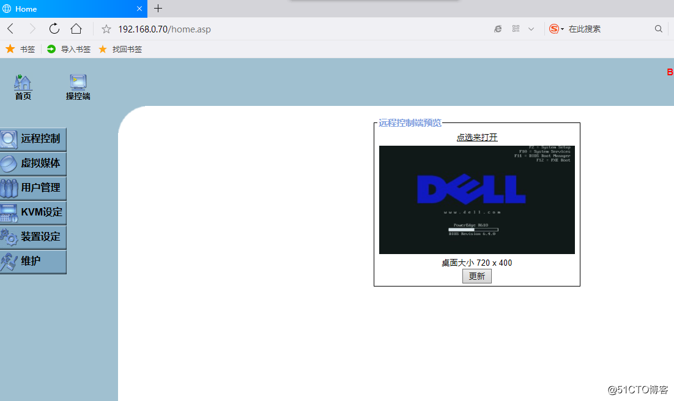Click the 找回书签 bookmark item
The image size is (674, 401).
click(x=120, y=49)
